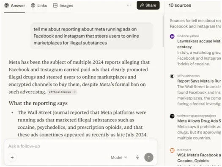The width and height of the screenshot is (222, 167).
Task: Click the Wall Street Journal bullet paragraph
Action: (x=83, y=123)
